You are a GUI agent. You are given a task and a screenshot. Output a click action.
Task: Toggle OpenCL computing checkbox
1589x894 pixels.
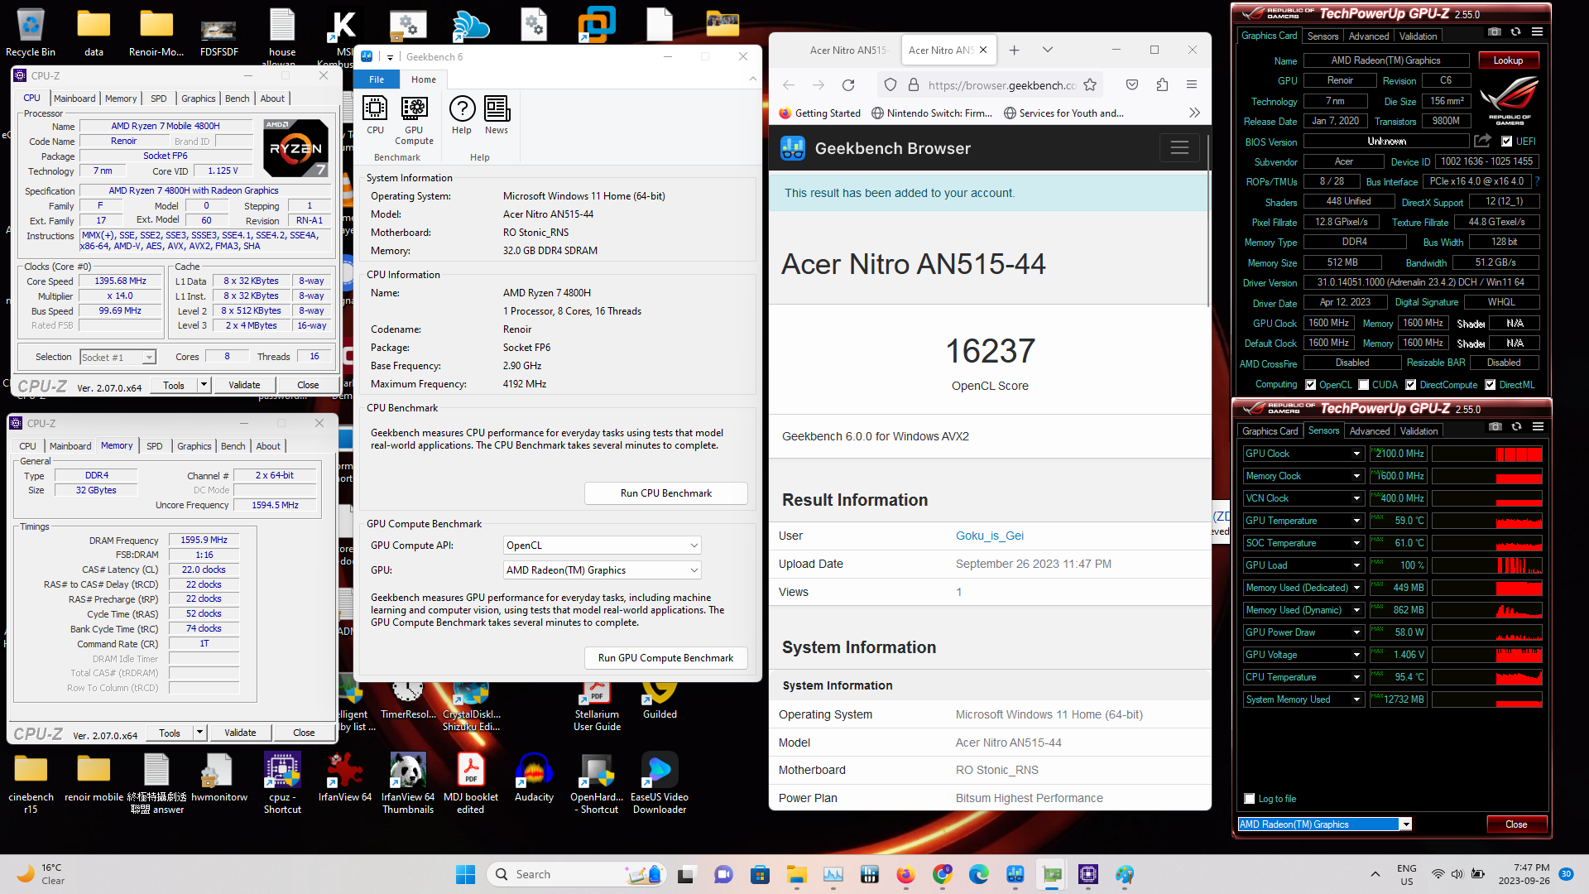(x=1310, y=385)
